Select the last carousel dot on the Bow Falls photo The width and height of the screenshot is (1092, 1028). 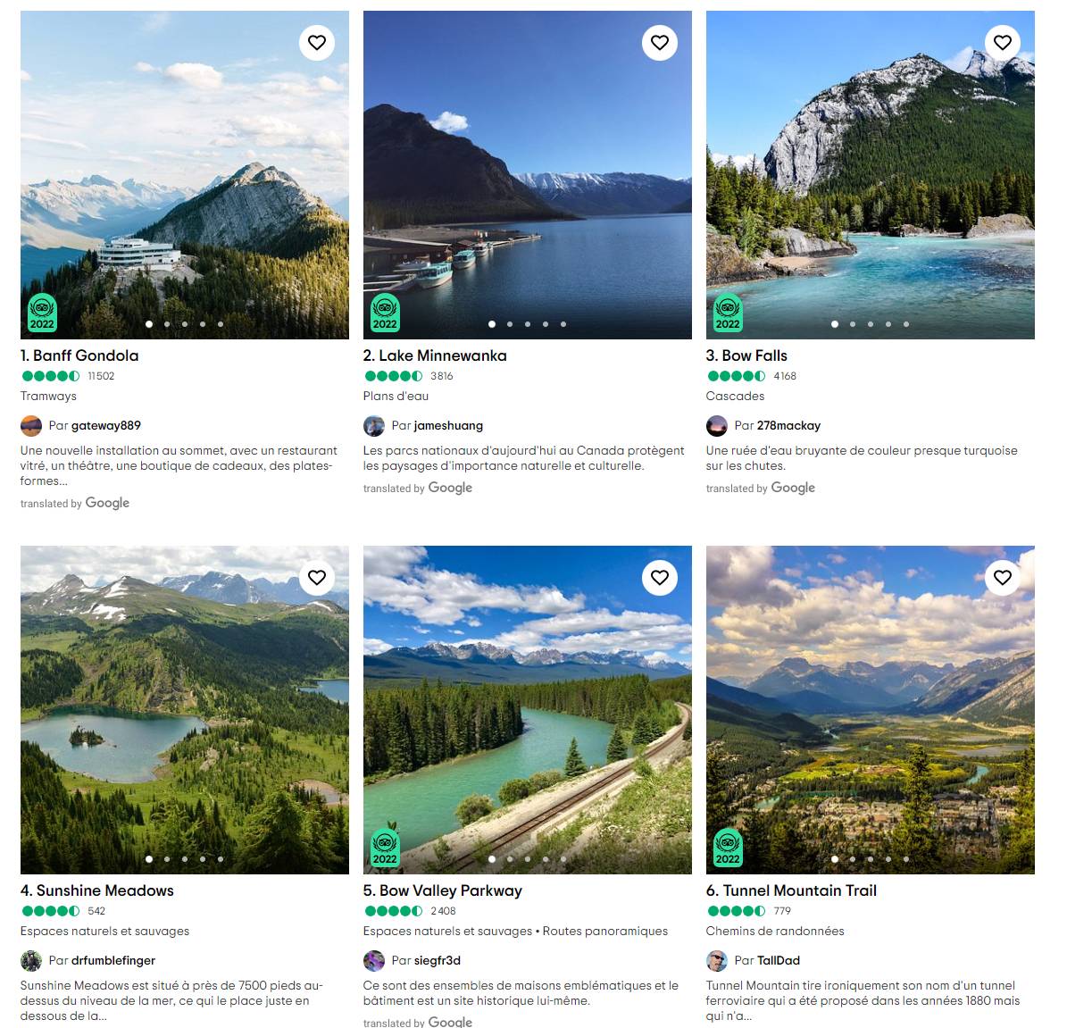pos(906,324)
